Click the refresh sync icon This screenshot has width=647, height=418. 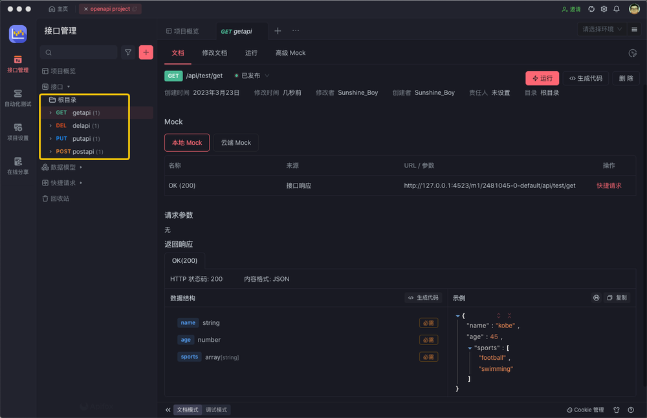(591, 8)
